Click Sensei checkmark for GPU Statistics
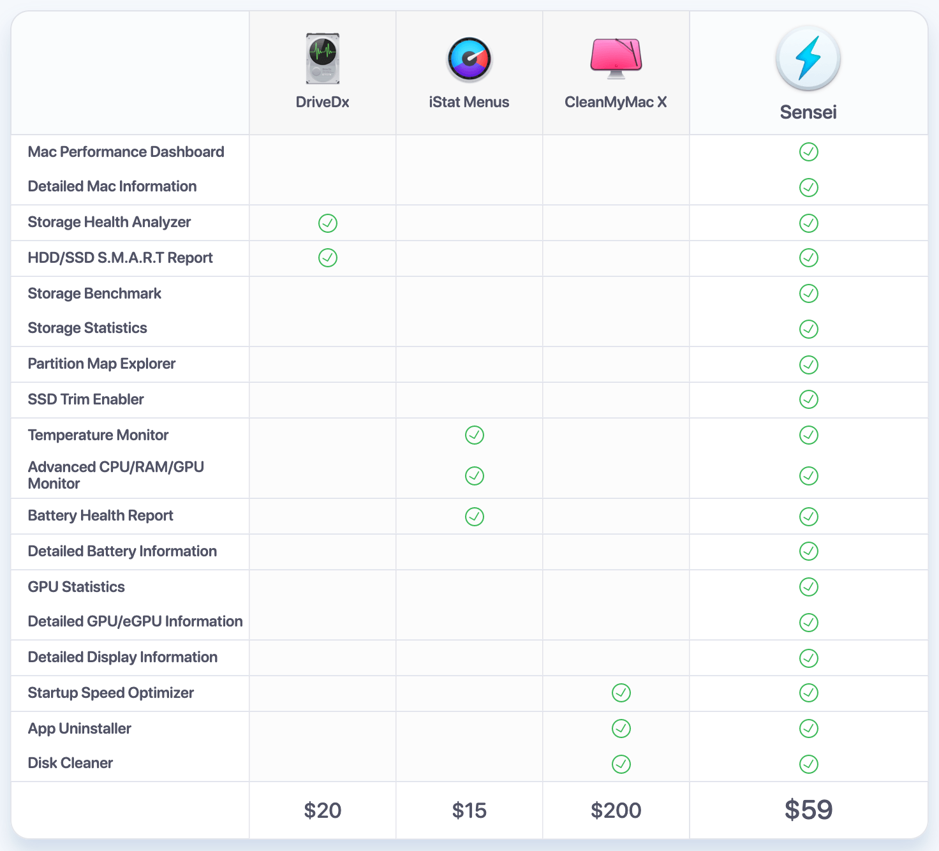The width and height of the screenshot is (939, 851). [x=809, y=587]
